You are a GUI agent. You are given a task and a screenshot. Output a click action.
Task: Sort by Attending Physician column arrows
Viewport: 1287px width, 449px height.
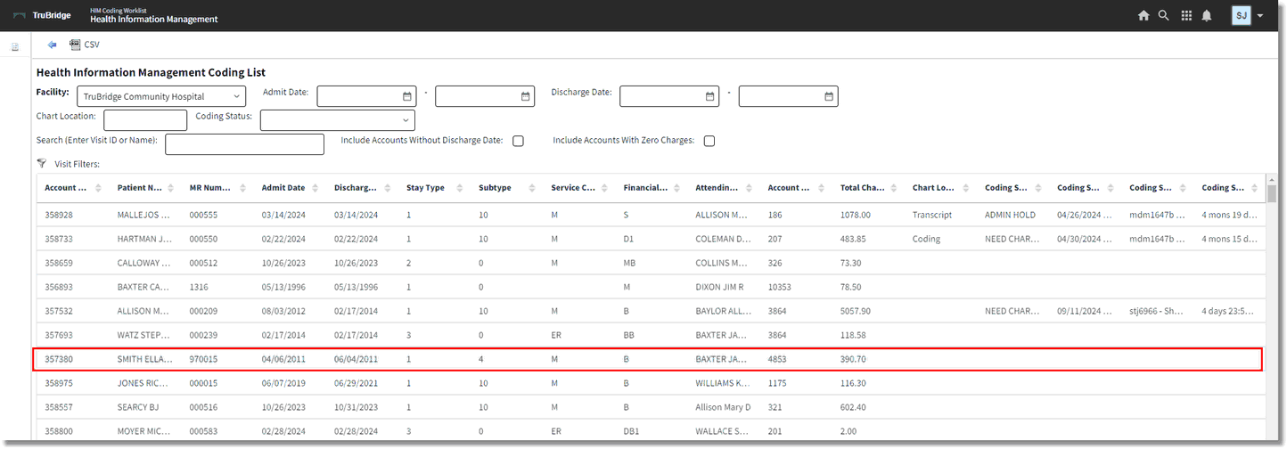pyautogui.click(x=748, y=188)
